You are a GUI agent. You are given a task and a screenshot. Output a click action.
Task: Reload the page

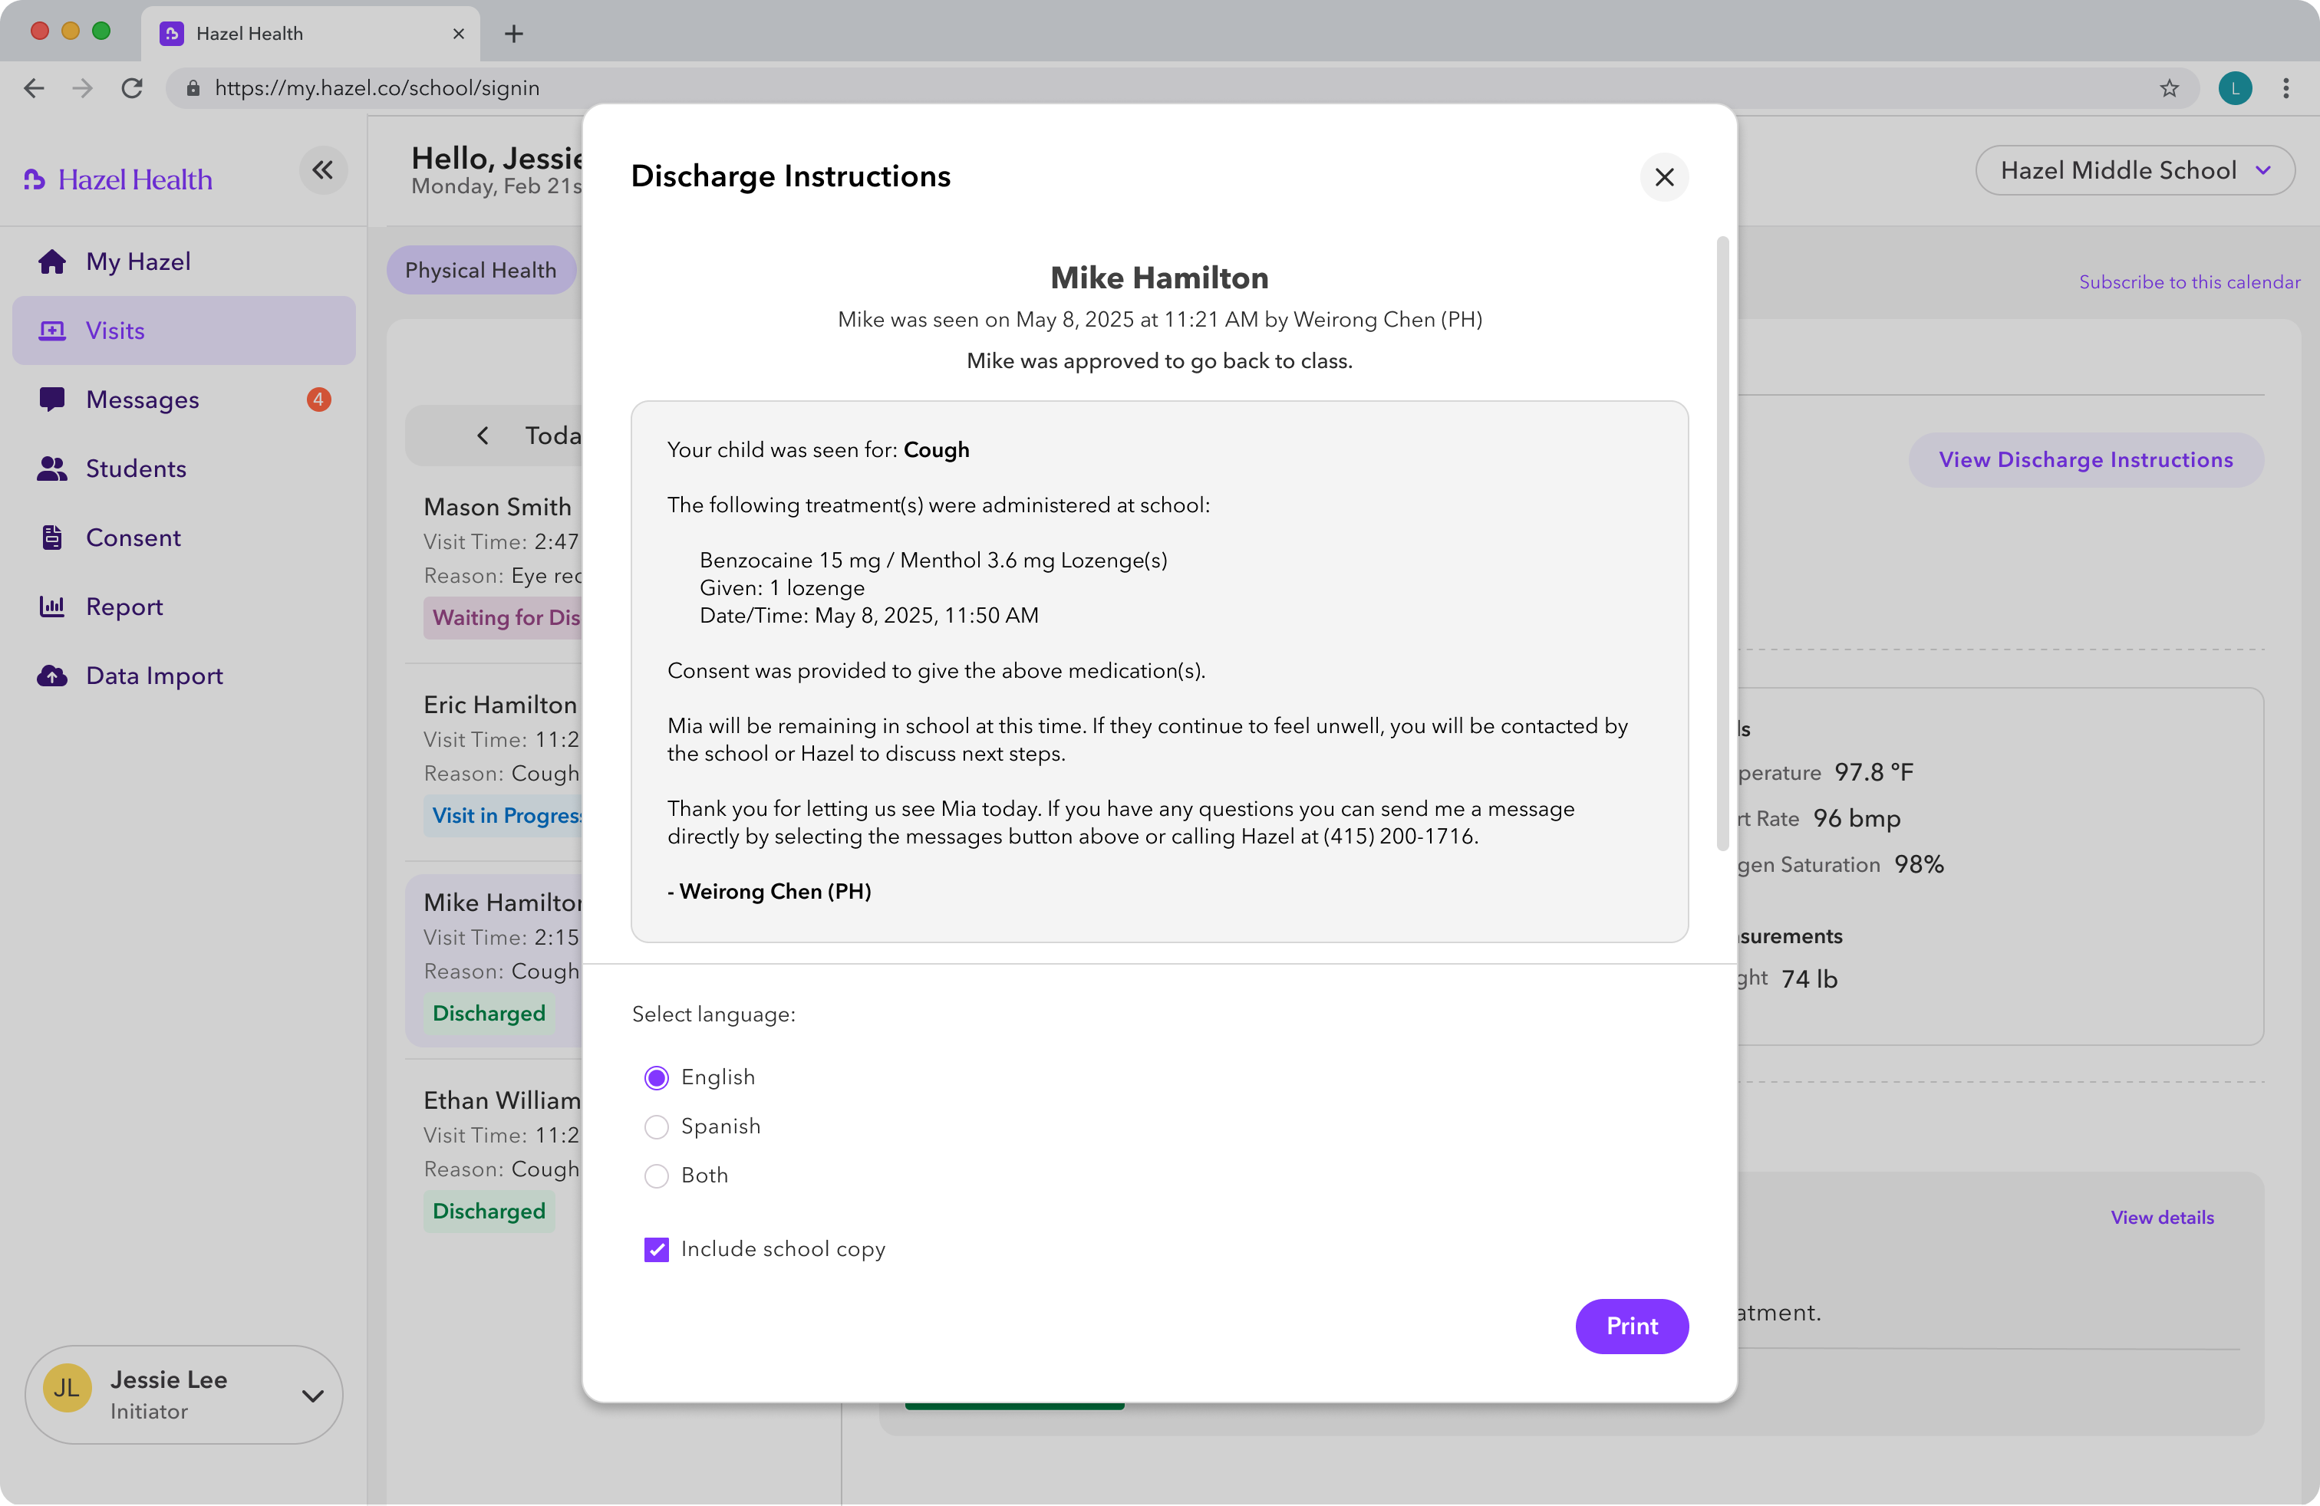(132, 89)
